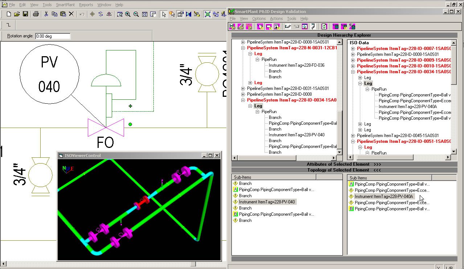Zoom in with the plus magnifier

coord(128,14)
